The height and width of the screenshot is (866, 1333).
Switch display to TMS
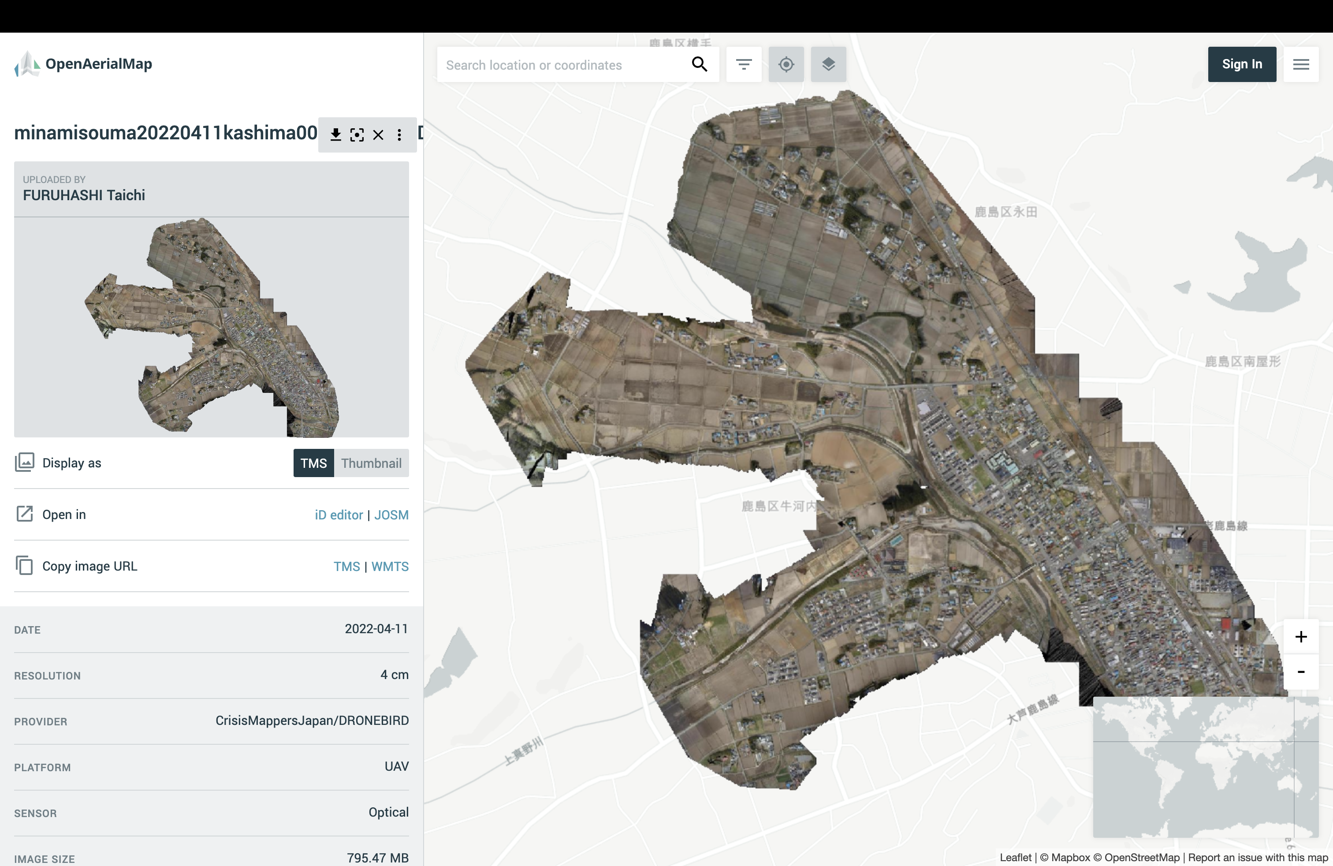point(314,463)
